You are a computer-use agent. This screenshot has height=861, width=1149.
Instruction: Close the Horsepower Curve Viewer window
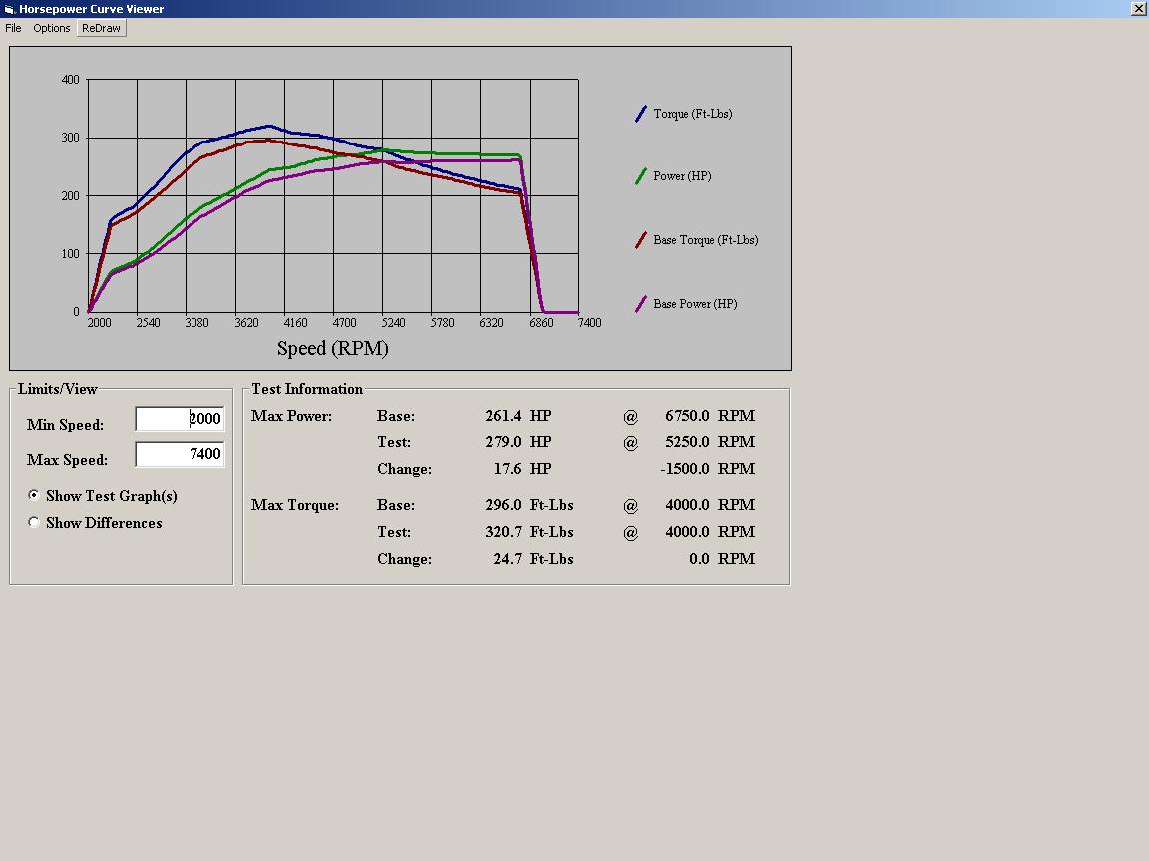point(1139,9)
